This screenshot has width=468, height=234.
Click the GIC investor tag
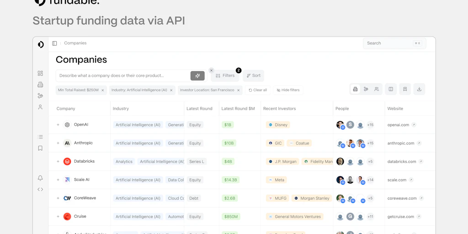click(x=275, y=143)
